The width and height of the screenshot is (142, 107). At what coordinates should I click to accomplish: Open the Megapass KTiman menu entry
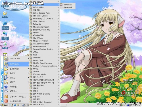click(x=45, y=41)
